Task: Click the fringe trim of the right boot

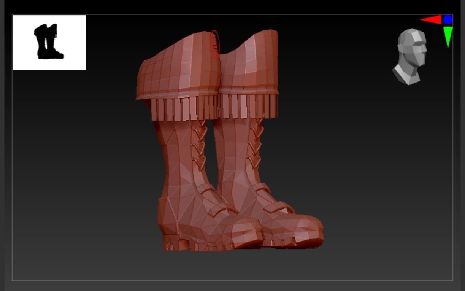Action: click(x=249, y=106)
